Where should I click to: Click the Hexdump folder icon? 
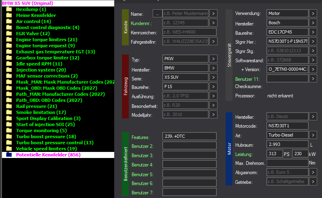(9, 9)
